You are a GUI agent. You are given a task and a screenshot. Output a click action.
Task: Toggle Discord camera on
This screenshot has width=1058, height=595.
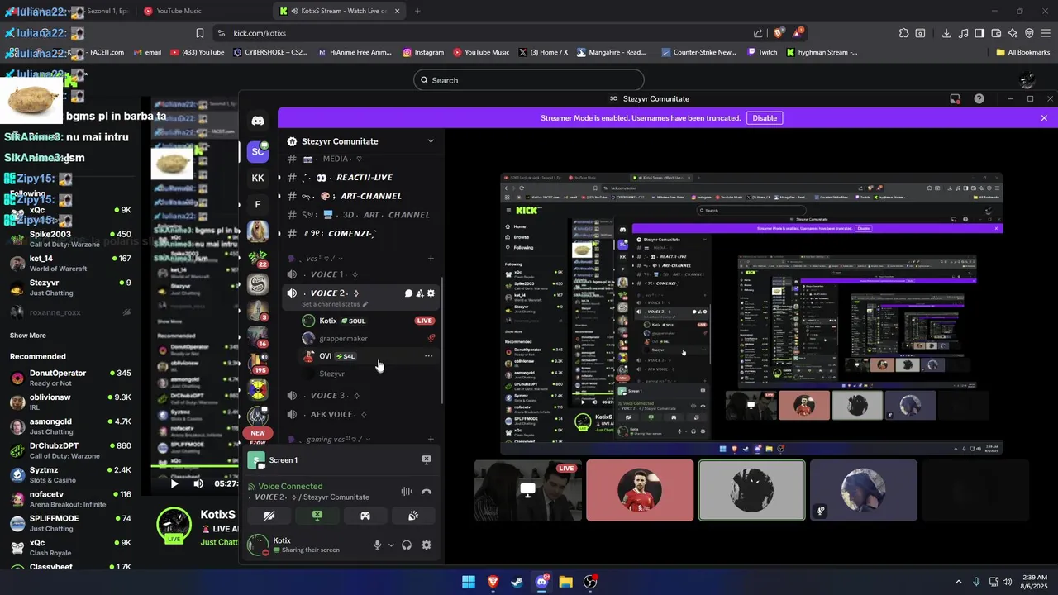tap(269, 516)
